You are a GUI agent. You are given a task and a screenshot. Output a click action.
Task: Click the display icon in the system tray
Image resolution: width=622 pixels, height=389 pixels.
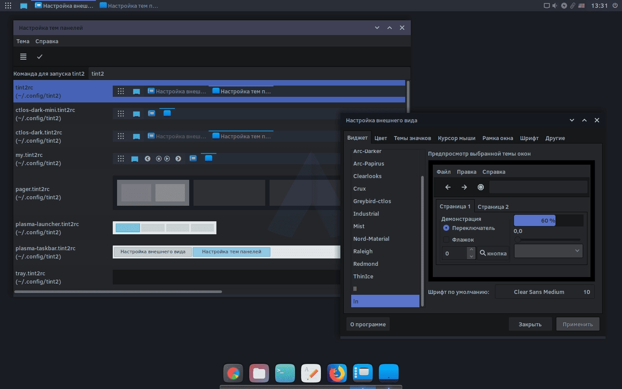click(x=546, y=6)
